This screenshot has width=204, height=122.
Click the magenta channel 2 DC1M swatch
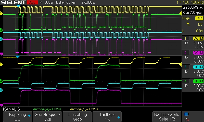pyautogui.click(x=198, y=53)
